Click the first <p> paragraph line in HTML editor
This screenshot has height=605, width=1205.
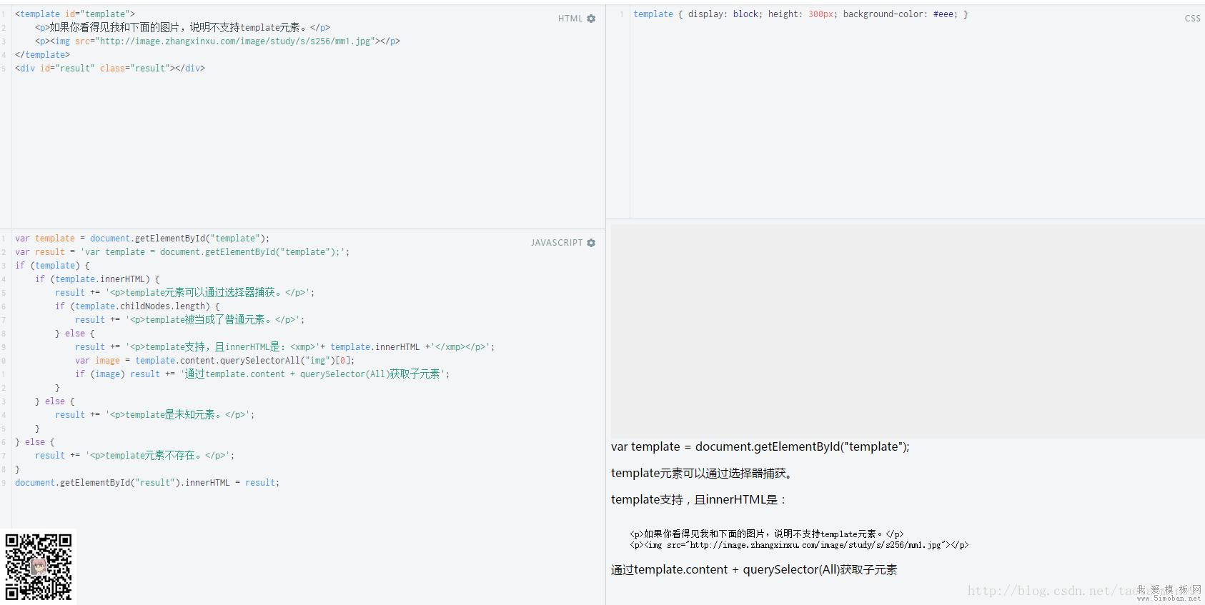point(182,27)
